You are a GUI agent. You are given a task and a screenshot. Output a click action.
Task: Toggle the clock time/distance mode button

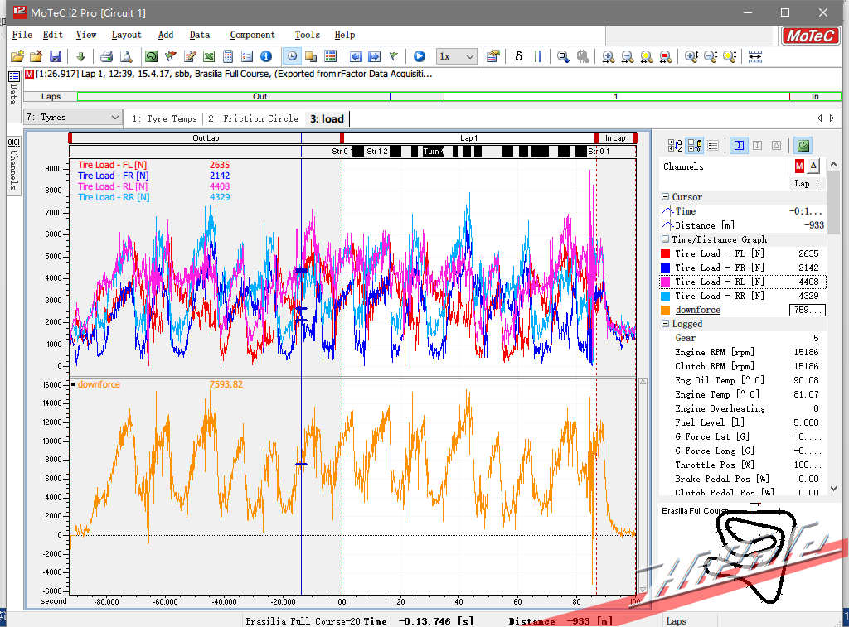(x=292, y=56)
